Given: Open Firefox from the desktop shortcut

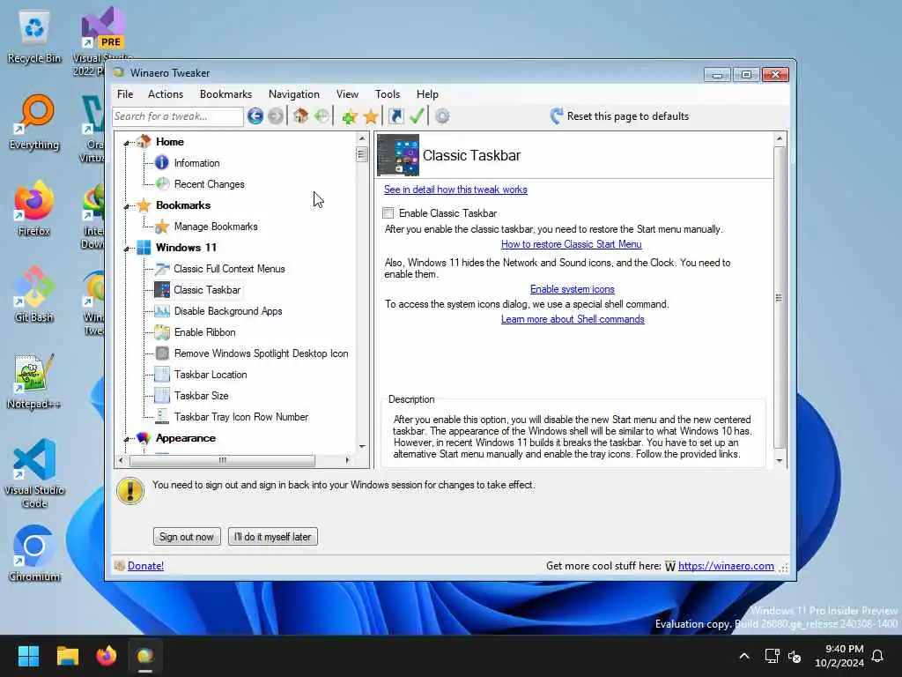Looking at the screenshot, I should point(34,208).
